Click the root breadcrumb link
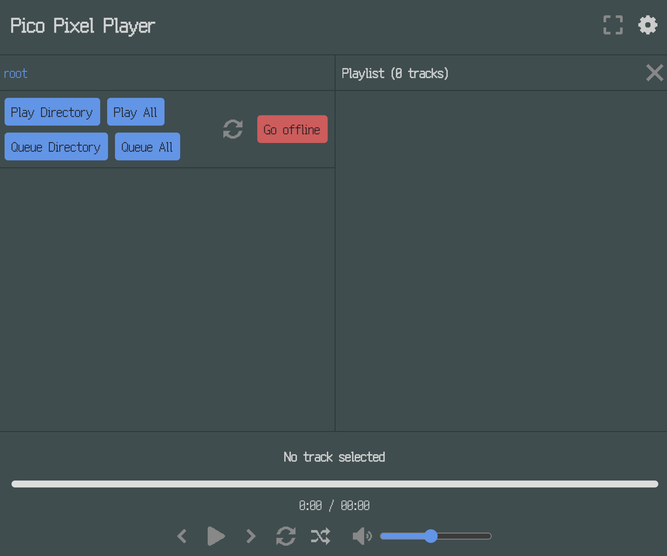667x556 pixels. click(15, 73)
